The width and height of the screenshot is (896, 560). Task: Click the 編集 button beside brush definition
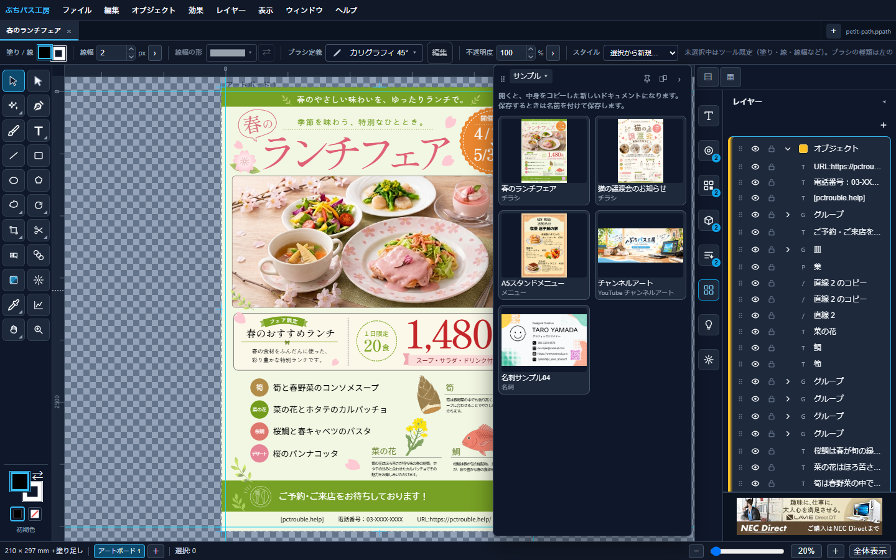(x=439, y=53)
